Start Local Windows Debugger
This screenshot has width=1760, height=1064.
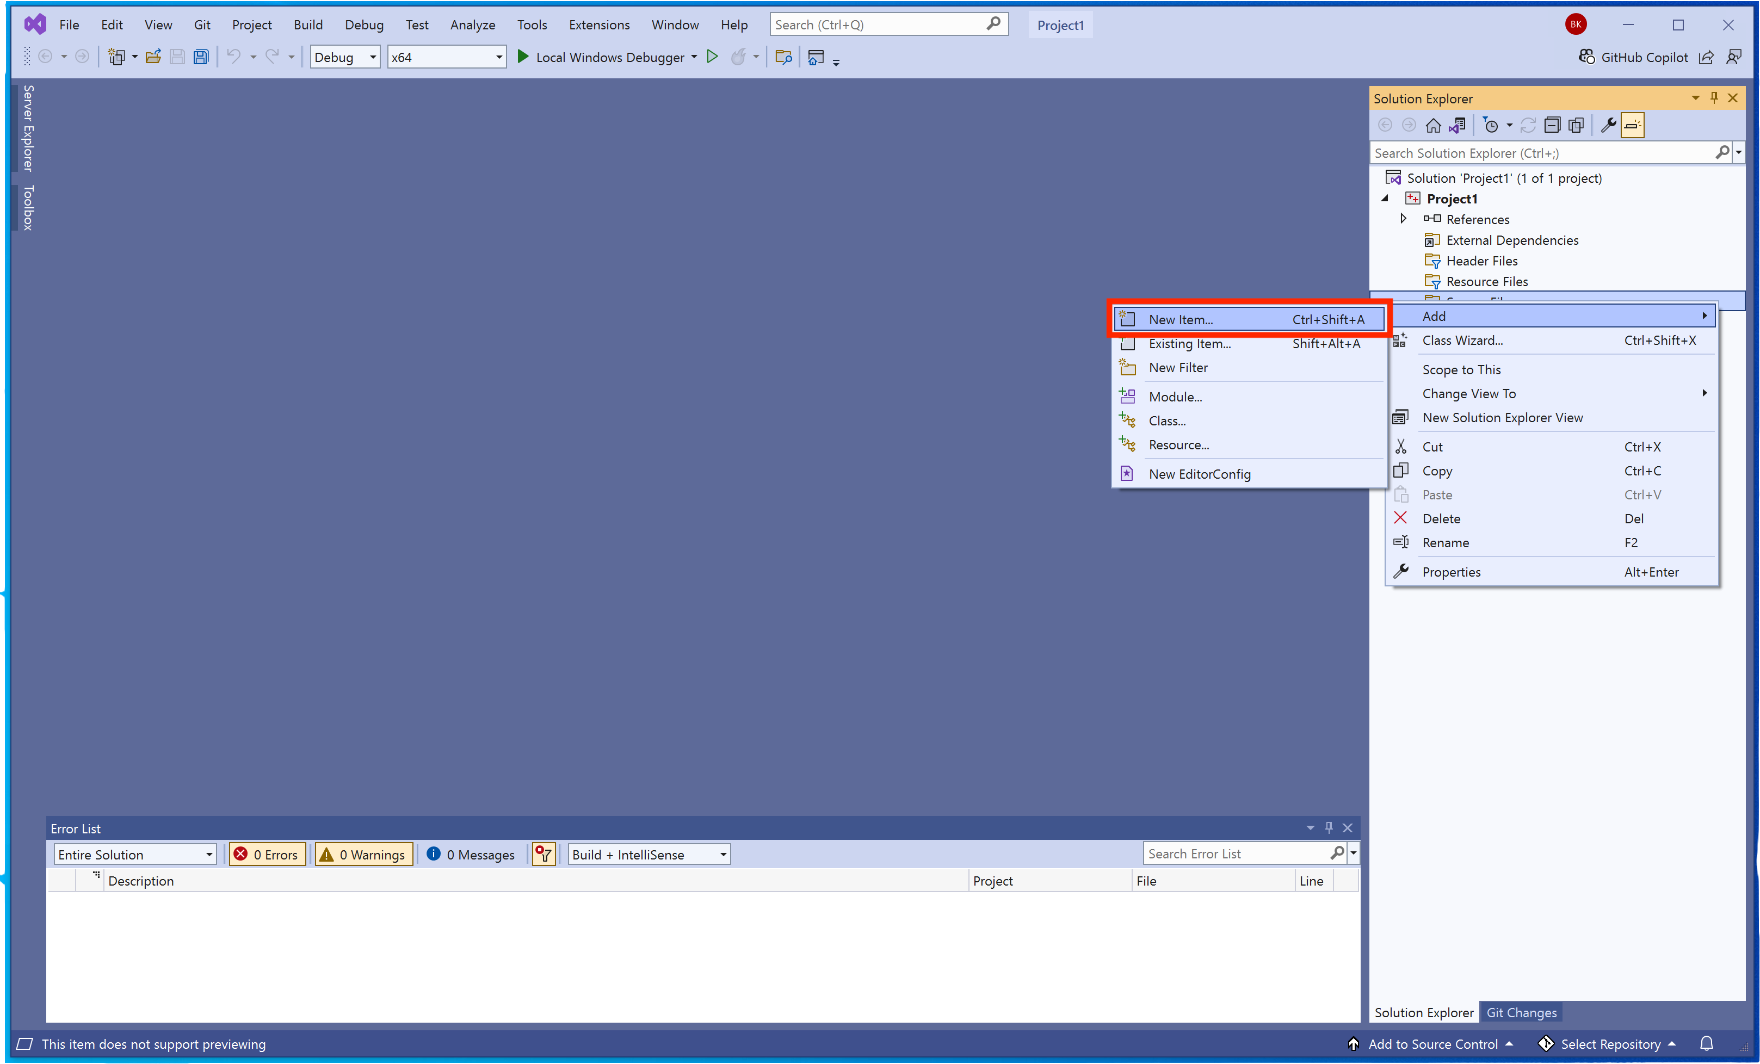[x=600, y=57]
